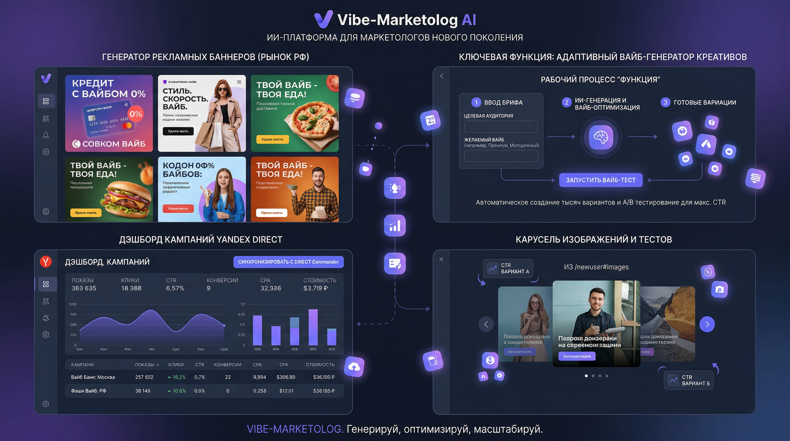
Task: Click into ЦЕЛЕВАЯ АУДИТОРИЯ input field
Action: (x=501, y=127)
